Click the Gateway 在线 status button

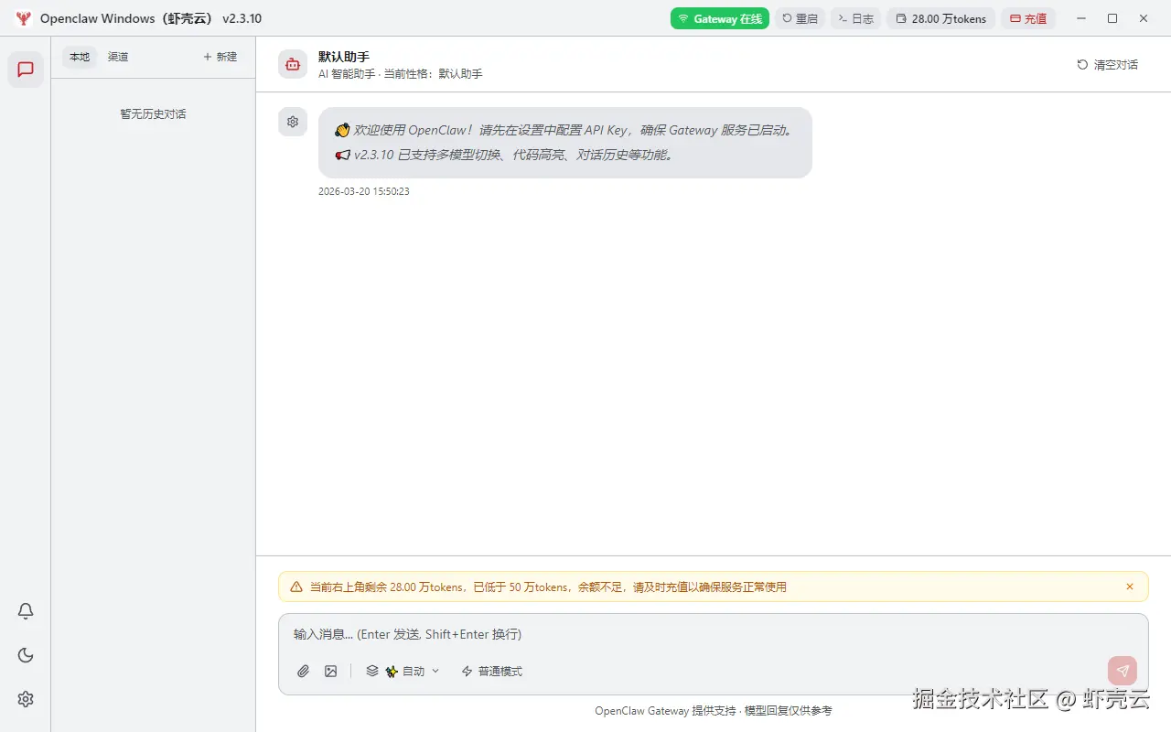tap(720, 18)
